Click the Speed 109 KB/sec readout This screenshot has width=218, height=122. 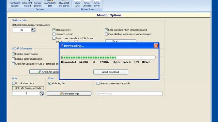[x=136, y=62]
